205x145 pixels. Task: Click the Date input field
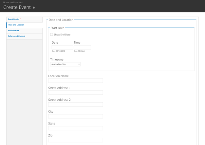[x=62, y=47]
